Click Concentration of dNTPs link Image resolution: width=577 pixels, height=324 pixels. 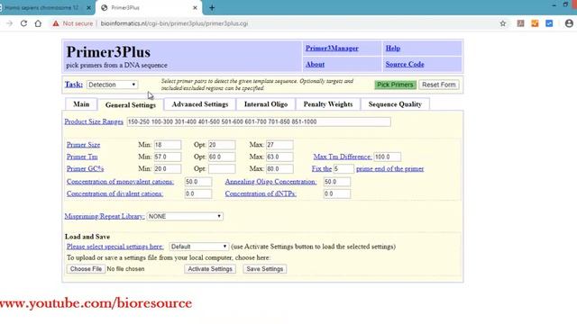click(261, 194)
